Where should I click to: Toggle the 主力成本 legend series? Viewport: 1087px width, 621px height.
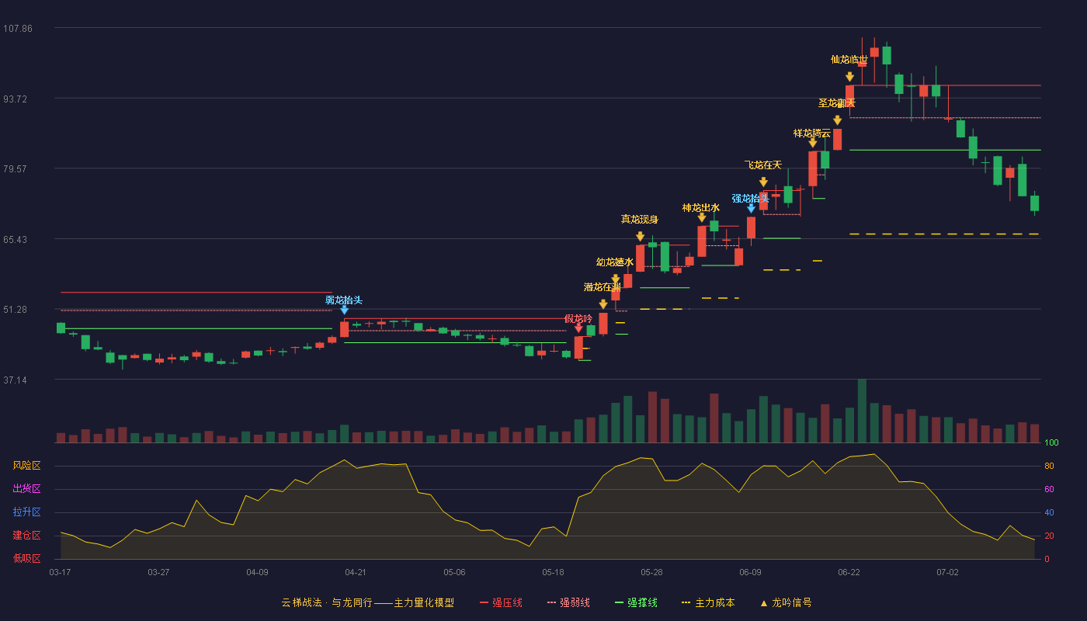[708, 602]
